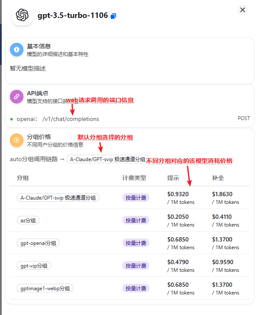Click 按量计费 badge in gpt-openai分组 row
Screen dimensions: 258x315
pyautogui.click(x=136, y=243)
